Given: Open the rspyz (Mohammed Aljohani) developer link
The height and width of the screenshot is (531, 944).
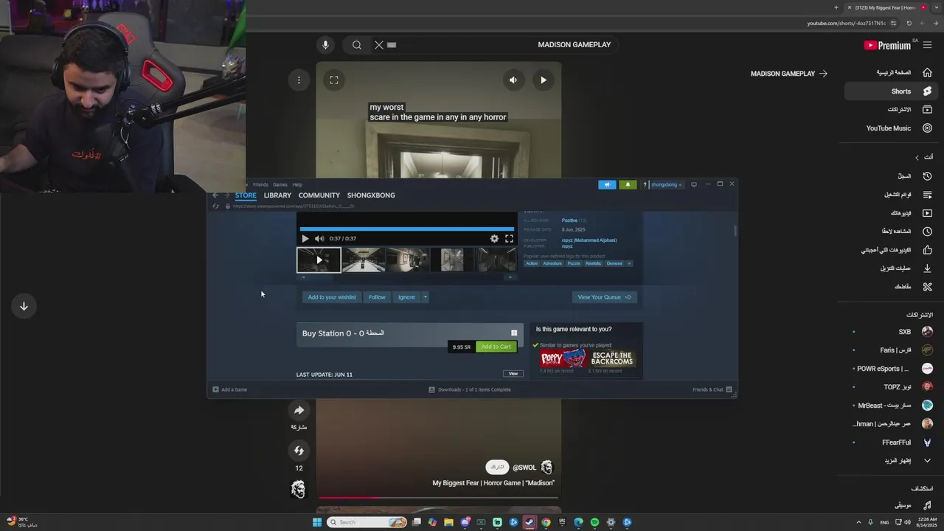Looking at the screenshot, I should tap(589, 240).
